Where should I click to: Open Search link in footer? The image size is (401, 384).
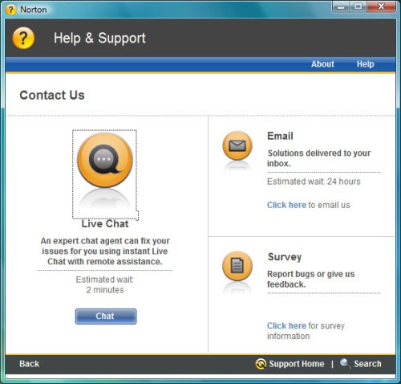point(367,364)
